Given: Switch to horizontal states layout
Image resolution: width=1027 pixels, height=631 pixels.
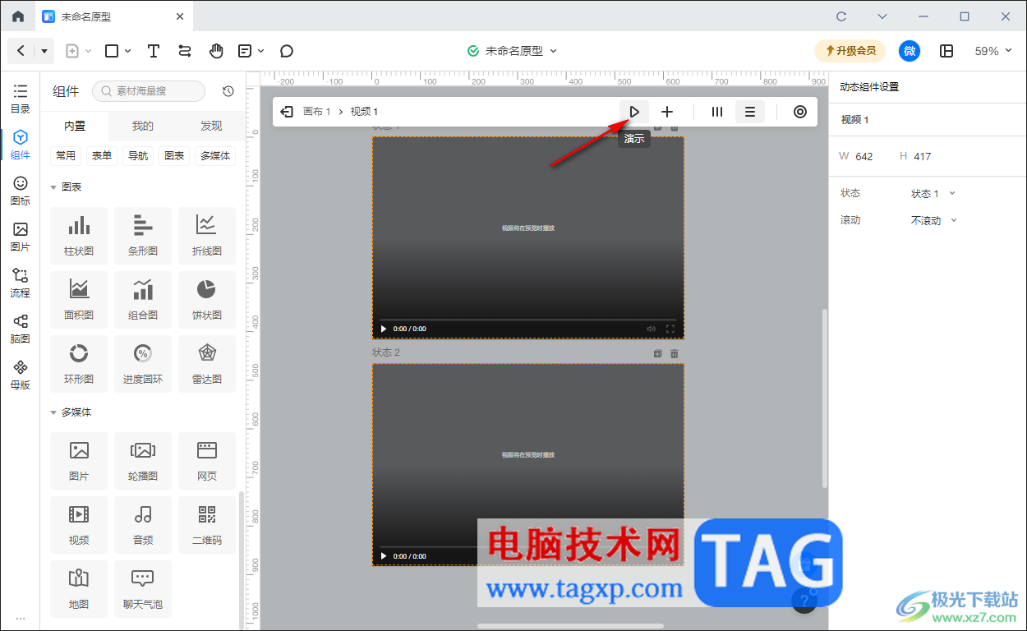Looking at the screenshot, I should click(717, 112).
